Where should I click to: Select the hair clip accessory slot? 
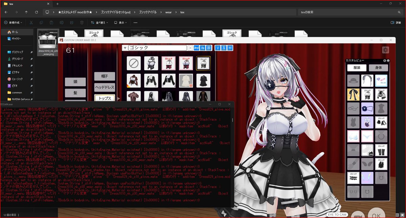click(381, 81)
